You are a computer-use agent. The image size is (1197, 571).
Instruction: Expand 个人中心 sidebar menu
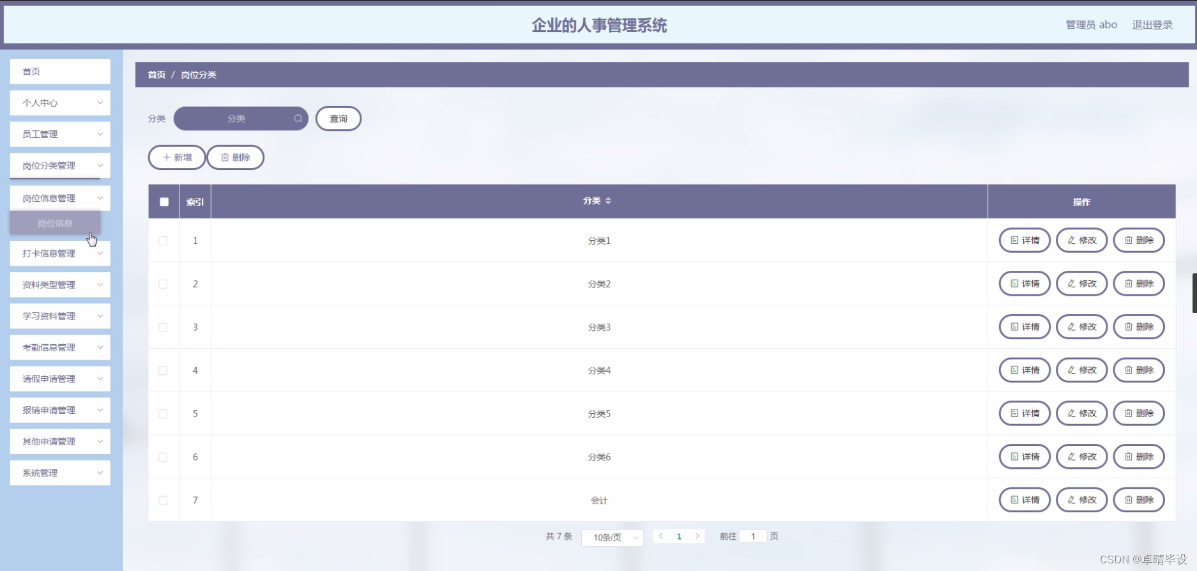pyautogui.click(x=60, y=103)
